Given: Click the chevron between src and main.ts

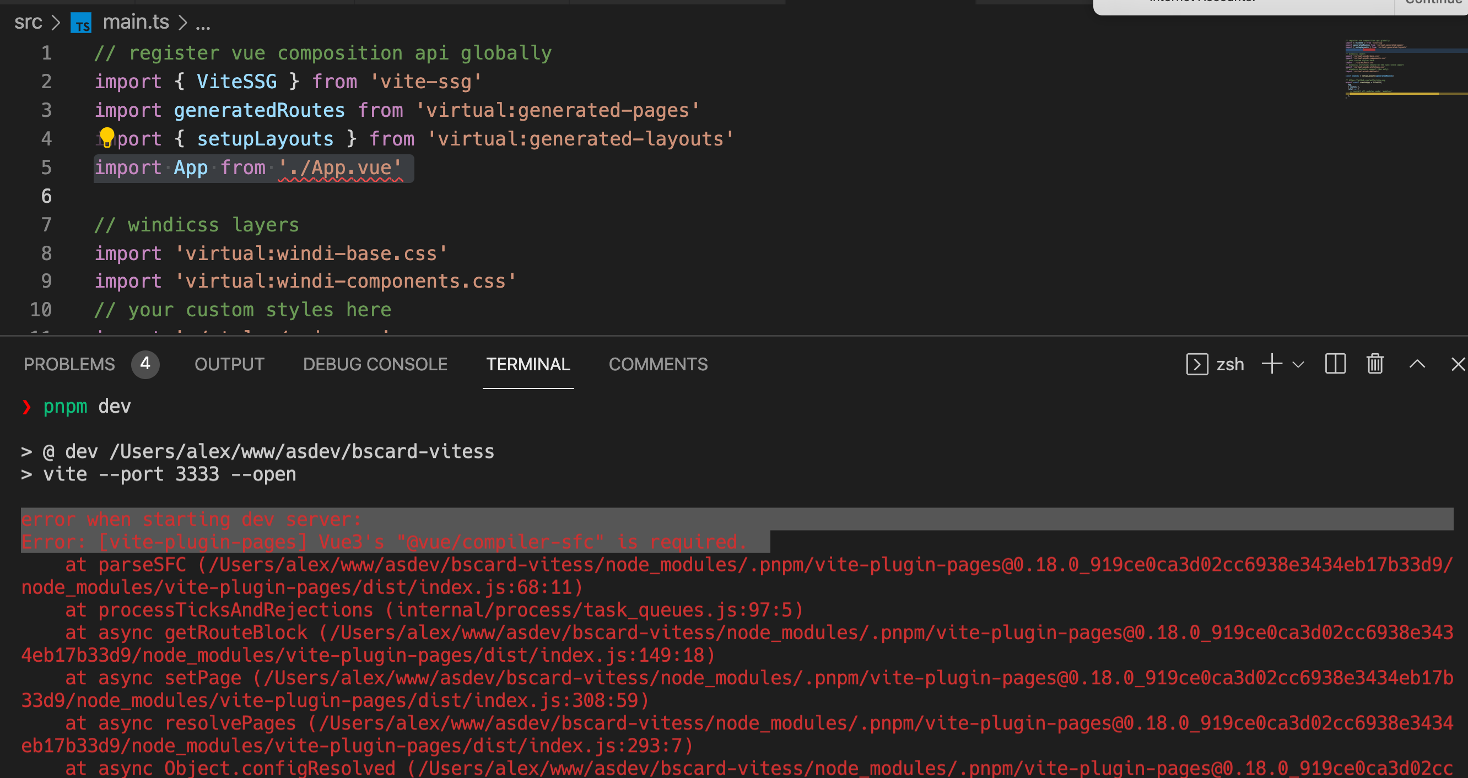Looking at the screenshot, I should pos(56,23).
